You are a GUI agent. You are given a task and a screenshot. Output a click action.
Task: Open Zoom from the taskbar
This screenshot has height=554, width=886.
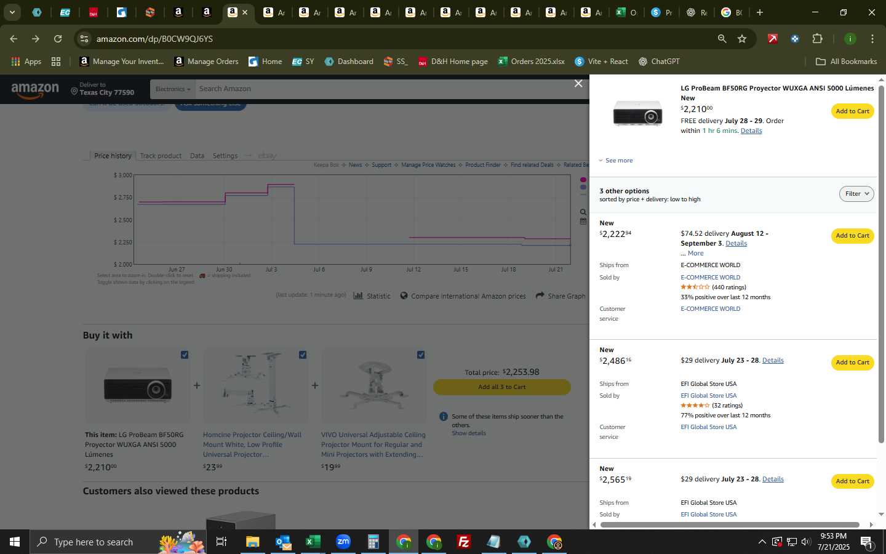(343, 542)
